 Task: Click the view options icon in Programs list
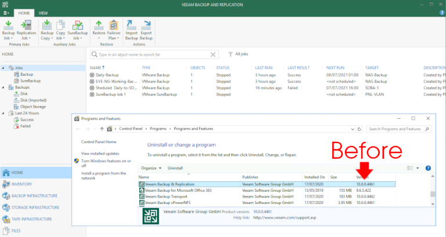[410, 168]
